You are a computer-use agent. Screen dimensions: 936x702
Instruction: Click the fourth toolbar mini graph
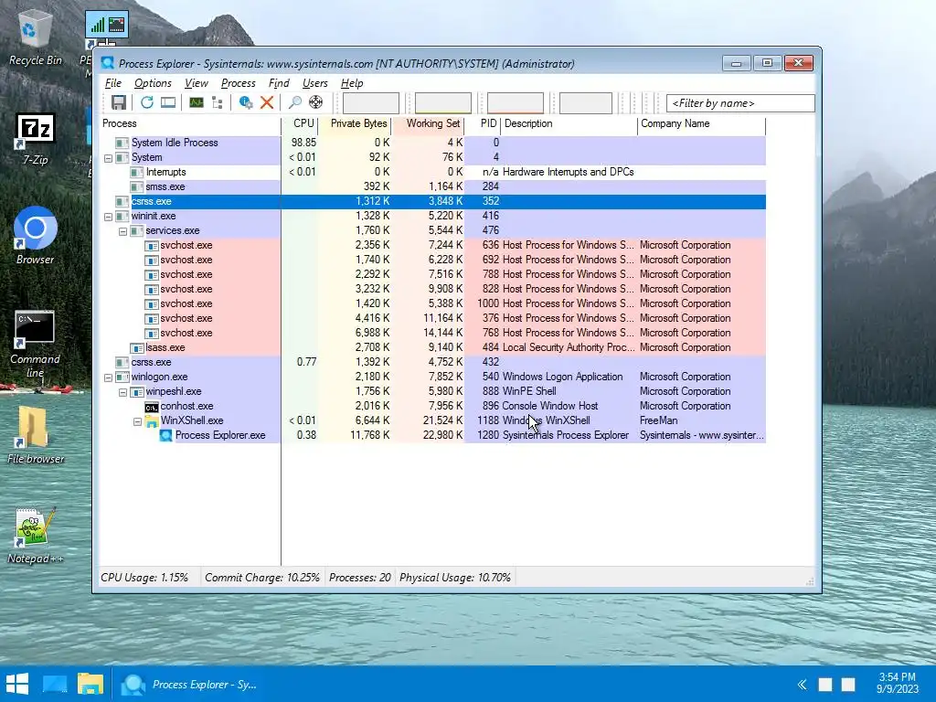(x=586, y=102)
